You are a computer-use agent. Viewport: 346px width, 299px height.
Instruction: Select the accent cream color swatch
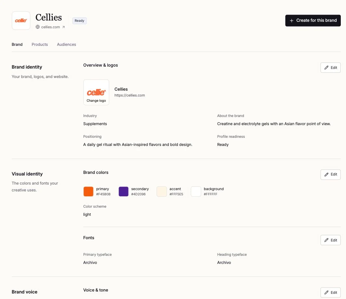click(162, 191)
